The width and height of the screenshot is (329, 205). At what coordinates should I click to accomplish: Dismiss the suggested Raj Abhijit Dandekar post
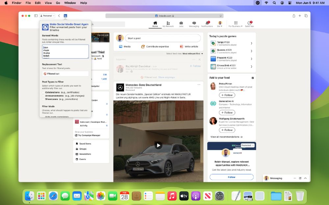coord(200,60)
